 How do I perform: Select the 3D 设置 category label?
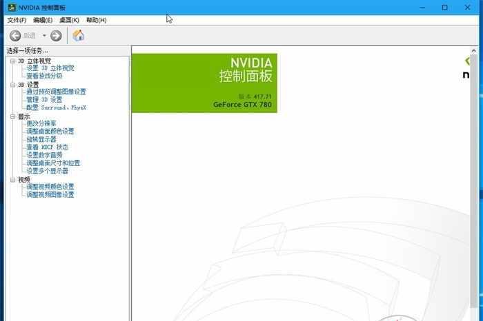(x=28, y=85)
